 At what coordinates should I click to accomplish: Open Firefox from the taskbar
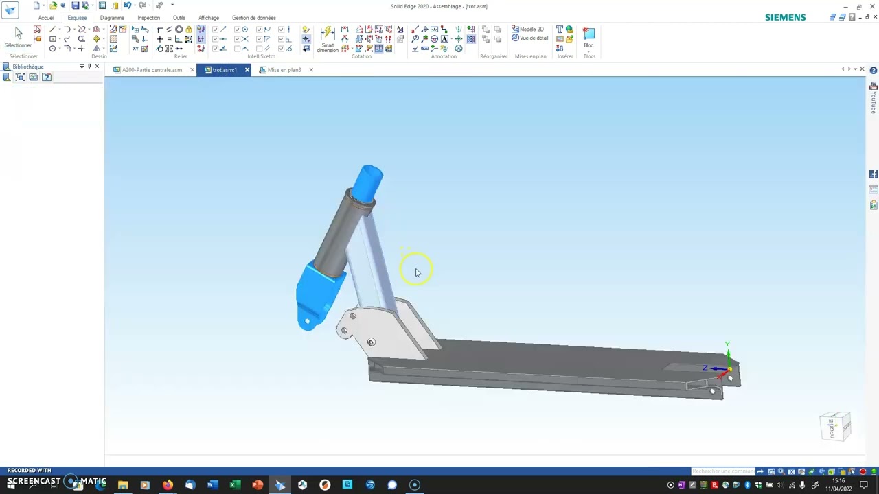point(168,485)
